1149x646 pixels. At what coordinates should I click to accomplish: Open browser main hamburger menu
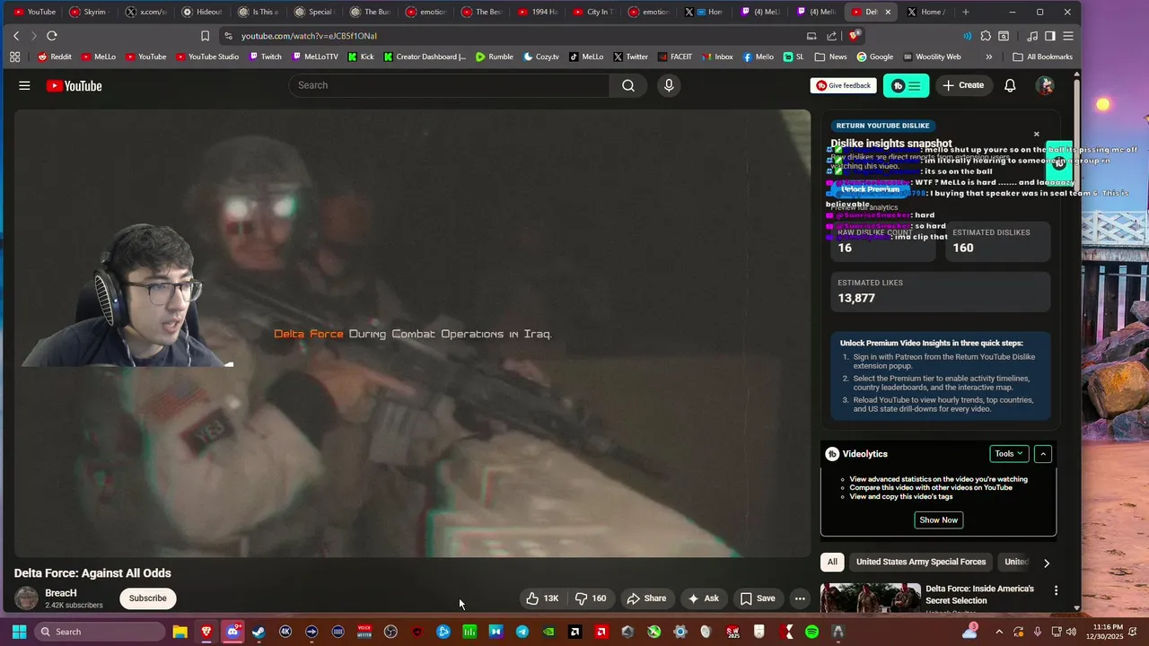point(1068,36)
